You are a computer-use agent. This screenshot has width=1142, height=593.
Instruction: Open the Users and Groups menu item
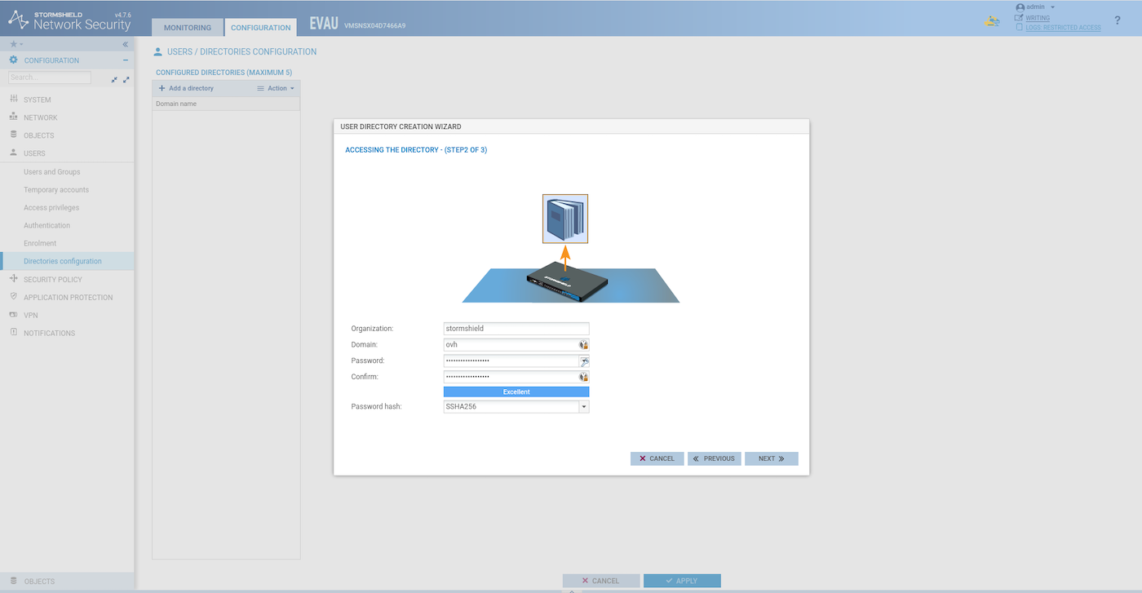coord(52,172)
